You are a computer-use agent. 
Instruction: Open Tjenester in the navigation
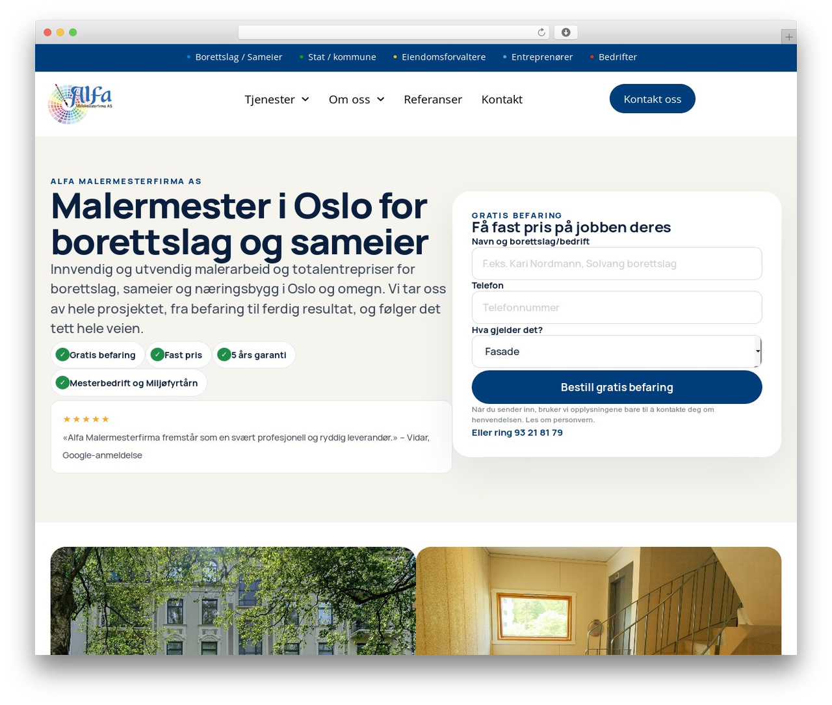pyautogui.click(x=270, y=100)
